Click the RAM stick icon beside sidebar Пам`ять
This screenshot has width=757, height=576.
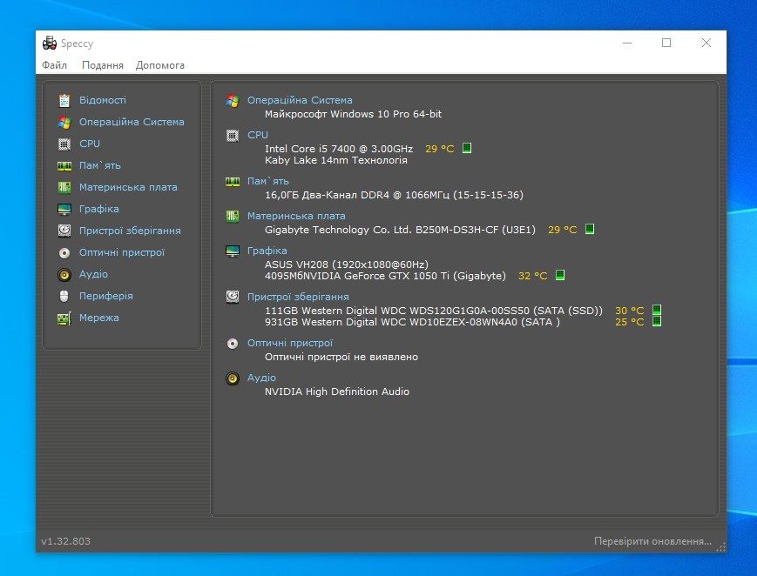pos(64,166)
